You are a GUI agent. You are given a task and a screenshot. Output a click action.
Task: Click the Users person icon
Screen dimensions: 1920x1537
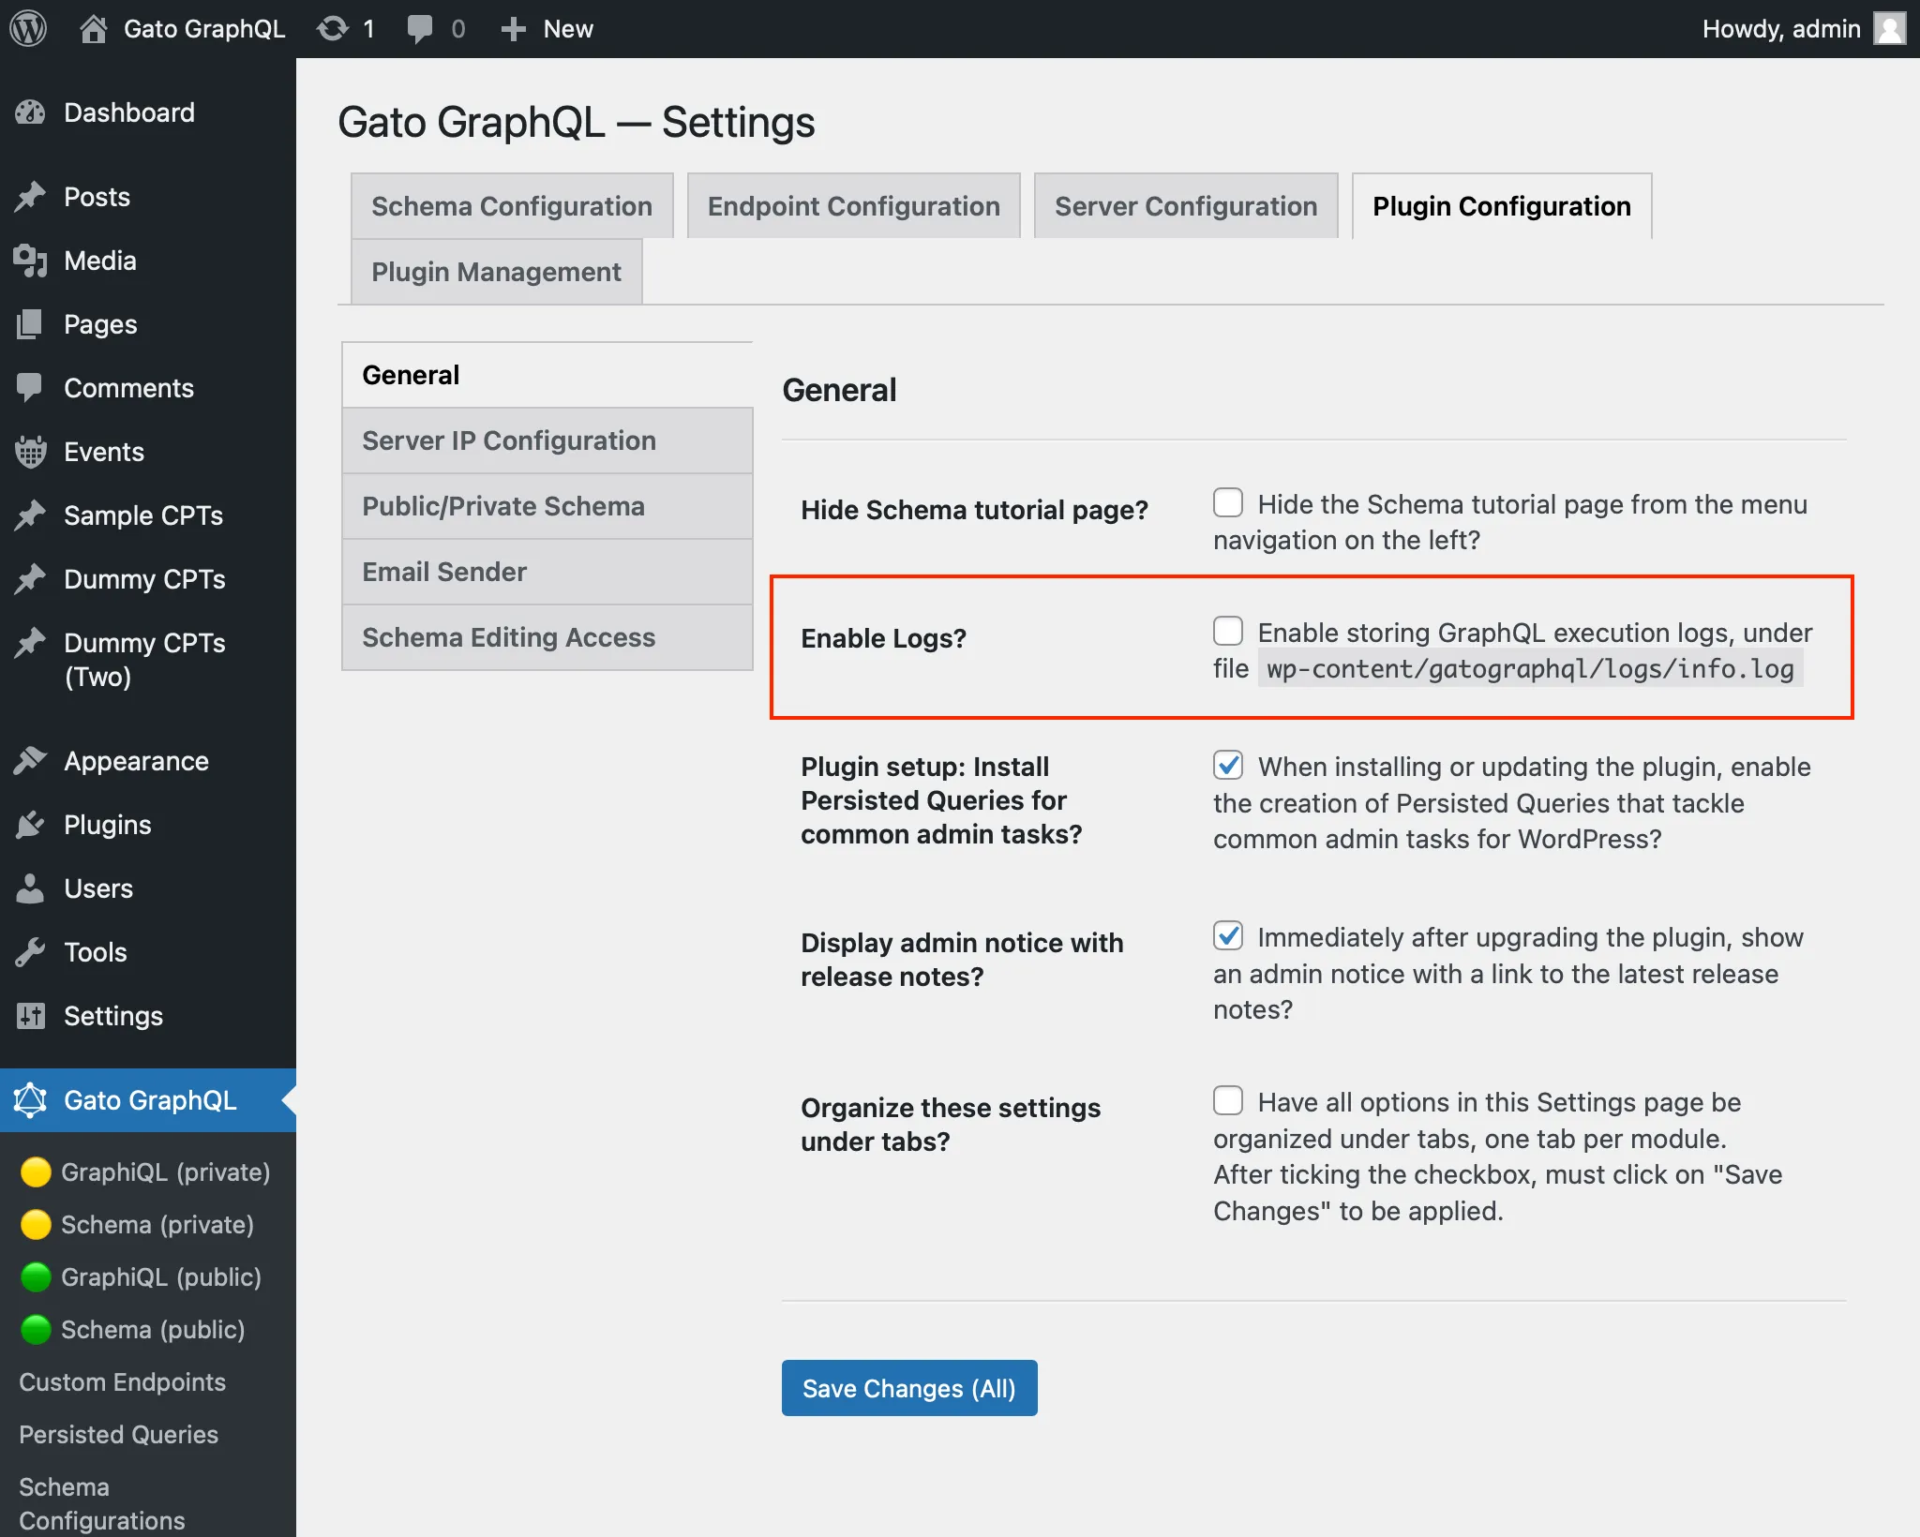30,888
